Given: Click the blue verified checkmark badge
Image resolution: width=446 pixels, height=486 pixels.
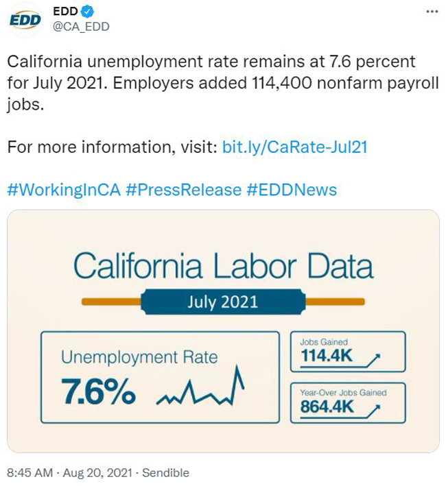Looking at the screenshot, I should click(87, 12).
